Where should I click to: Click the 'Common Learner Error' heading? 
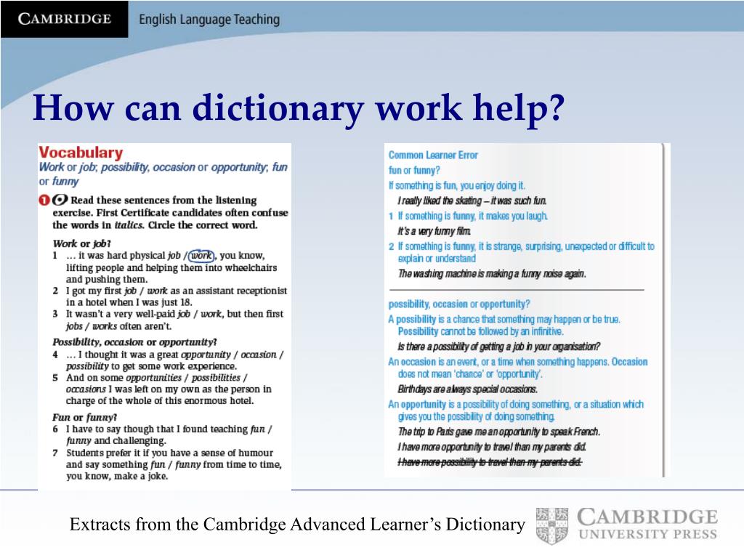(x=433, y=155)
